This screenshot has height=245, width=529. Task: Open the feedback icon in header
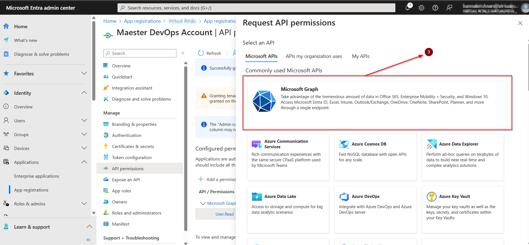click(449, 8)
